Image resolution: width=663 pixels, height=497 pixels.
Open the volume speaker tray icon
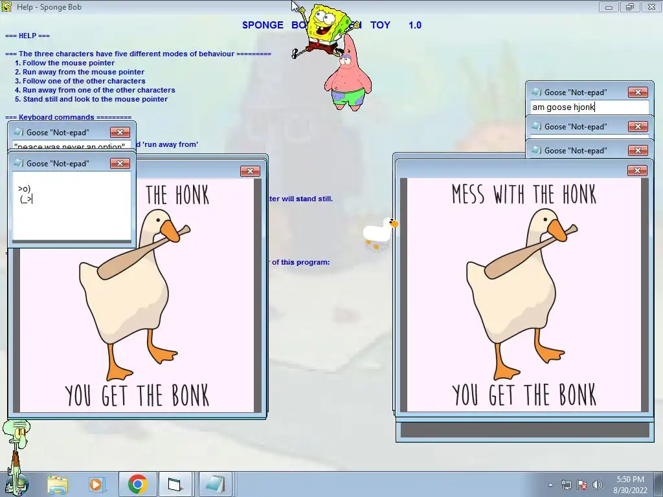tap(598, 485)
